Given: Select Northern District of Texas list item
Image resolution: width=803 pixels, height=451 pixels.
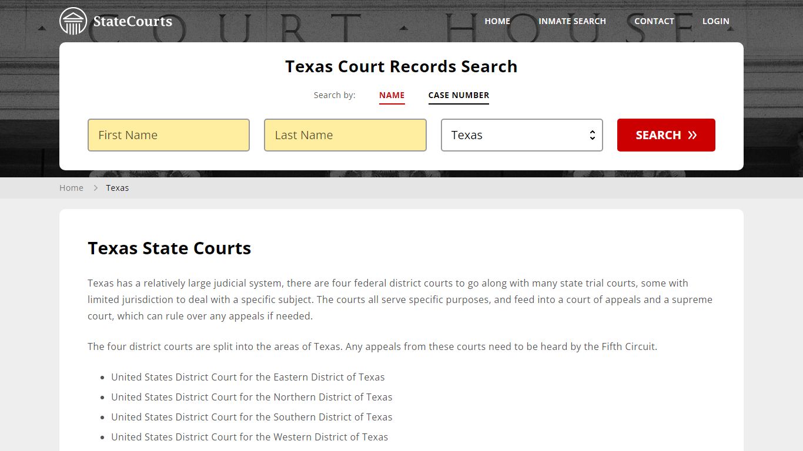Looking at the screenshot, I should [x=252, y=397].
